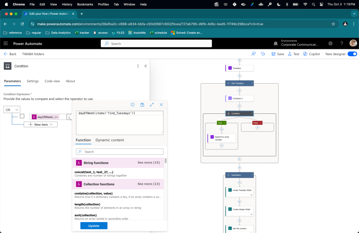Switch to the Dynamic content tab
Viewport: 359px width, 233px height.
pyautogui.click(x=110, y=140)
